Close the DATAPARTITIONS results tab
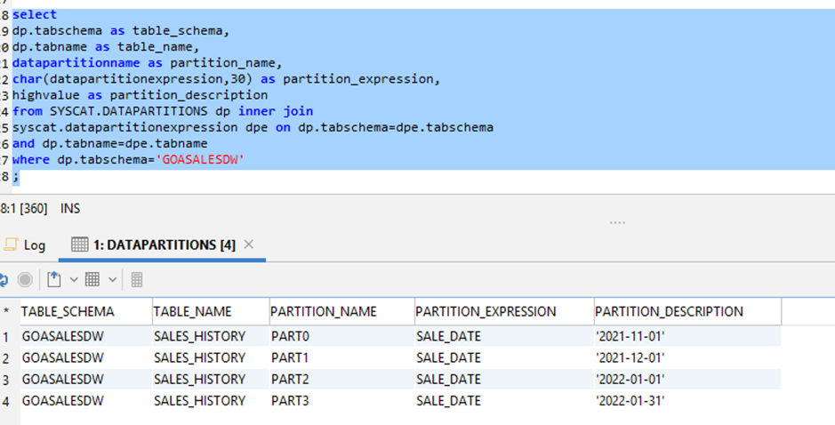835x425 pixels. click(x=249, y=245)
